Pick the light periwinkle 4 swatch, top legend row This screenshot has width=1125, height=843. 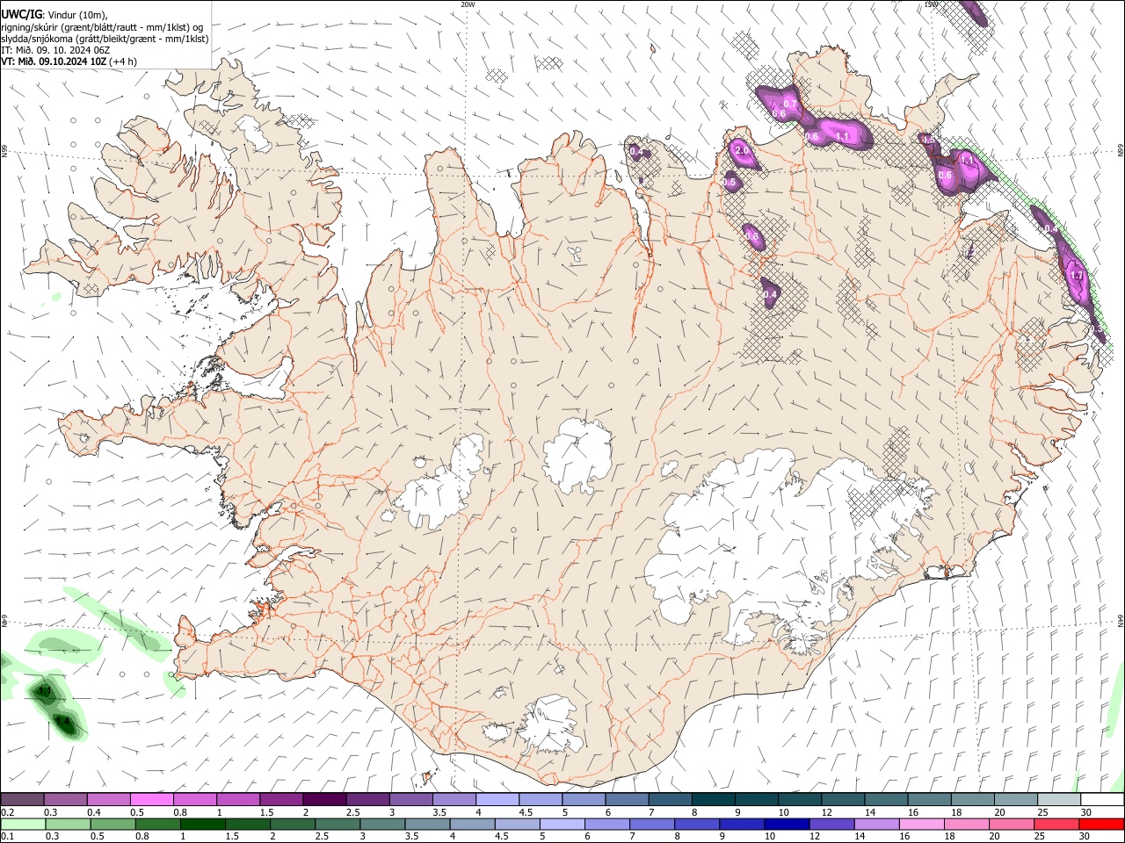pyautogui.click(x=496, y=800)
